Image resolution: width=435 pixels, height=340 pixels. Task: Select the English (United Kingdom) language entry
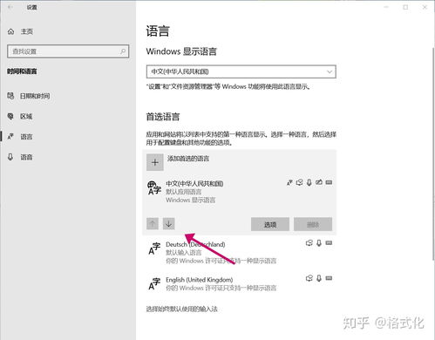point(240,283)
